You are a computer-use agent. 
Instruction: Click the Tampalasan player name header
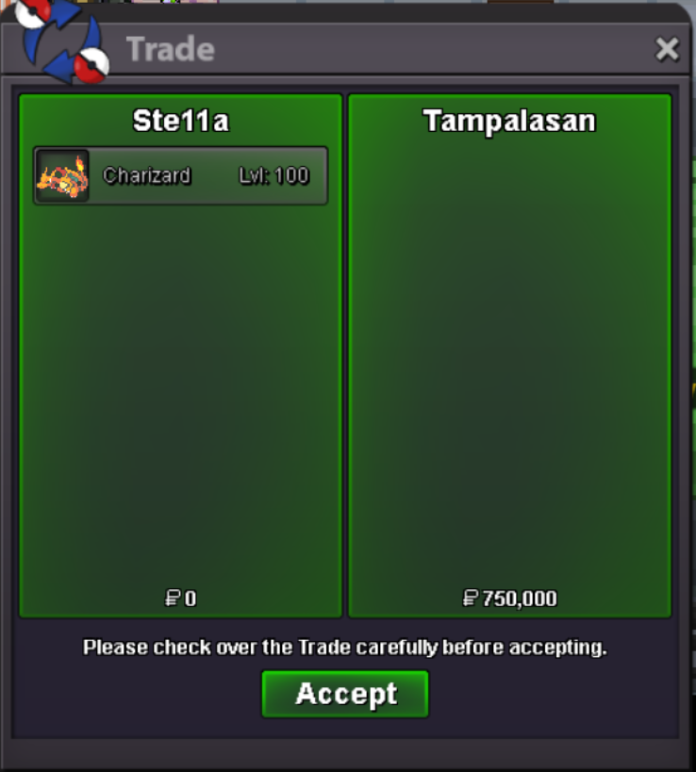(509, 121)
